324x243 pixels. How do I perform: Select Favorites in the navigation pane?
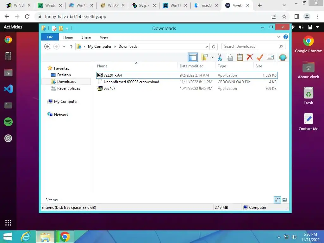(61, 68)
